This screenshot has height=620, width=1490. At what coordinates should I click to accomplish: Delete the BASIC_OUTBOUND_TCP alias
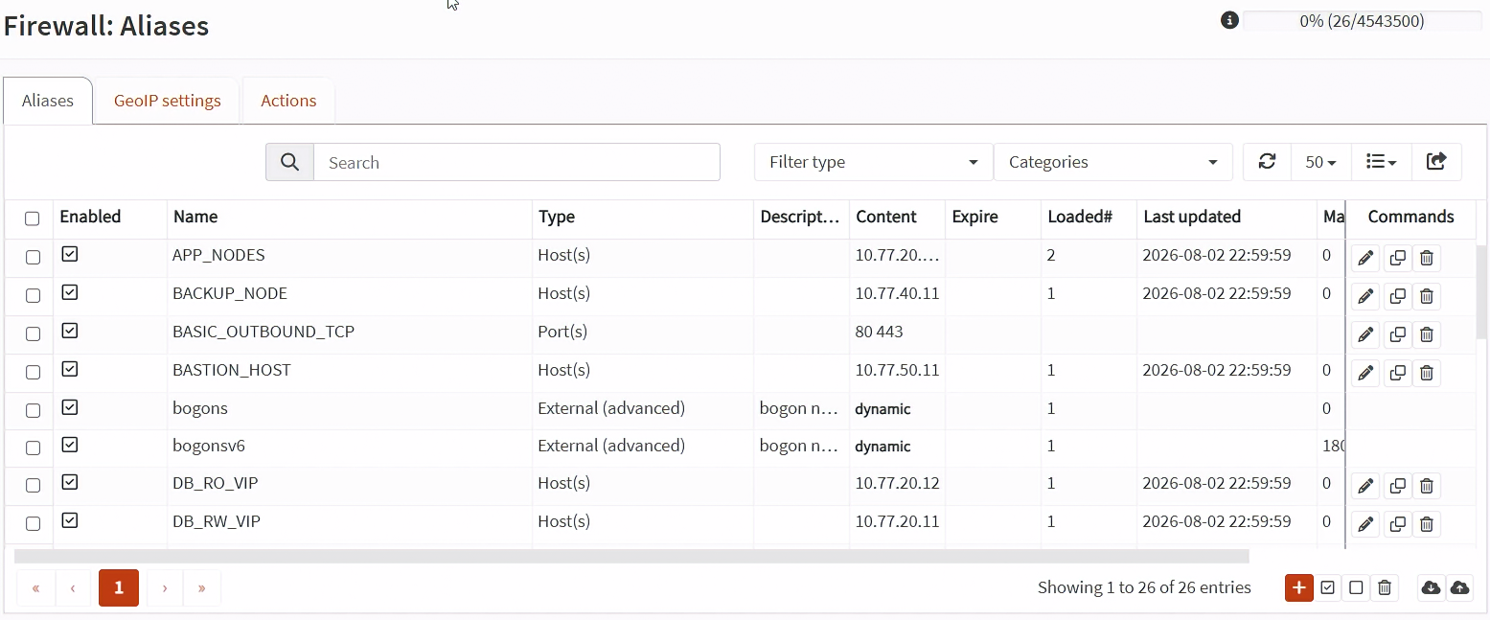coord(1427,334)
